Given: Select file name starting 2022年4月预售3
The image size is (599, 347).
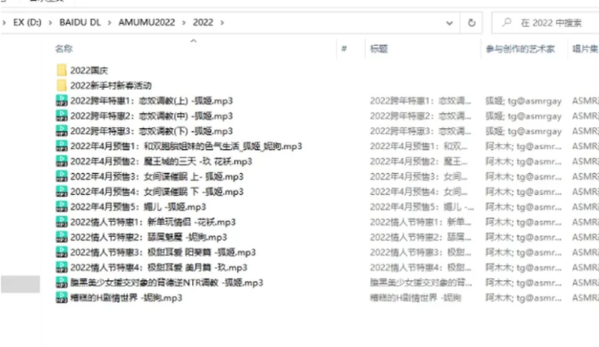Looking at the screenshot, I should (x=157, y=176).
